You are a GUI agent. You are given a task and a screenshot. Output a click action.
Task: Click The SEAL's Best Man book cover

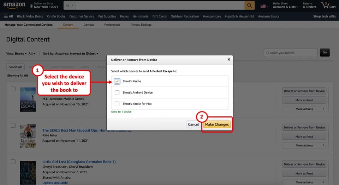tap(28, 136)
